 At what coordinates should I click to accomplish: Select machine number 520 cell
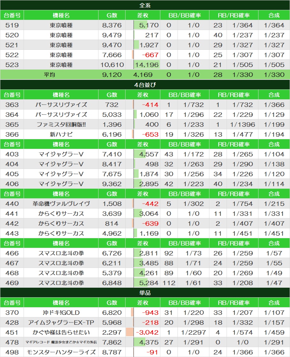click(12, 35)
